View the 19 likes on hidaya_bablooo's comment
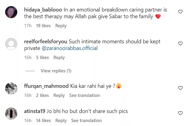The image size is (186, 126). point(43,26)
